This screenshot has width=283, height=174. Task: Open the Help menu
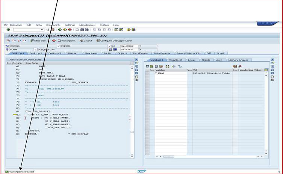click(116, 25)
